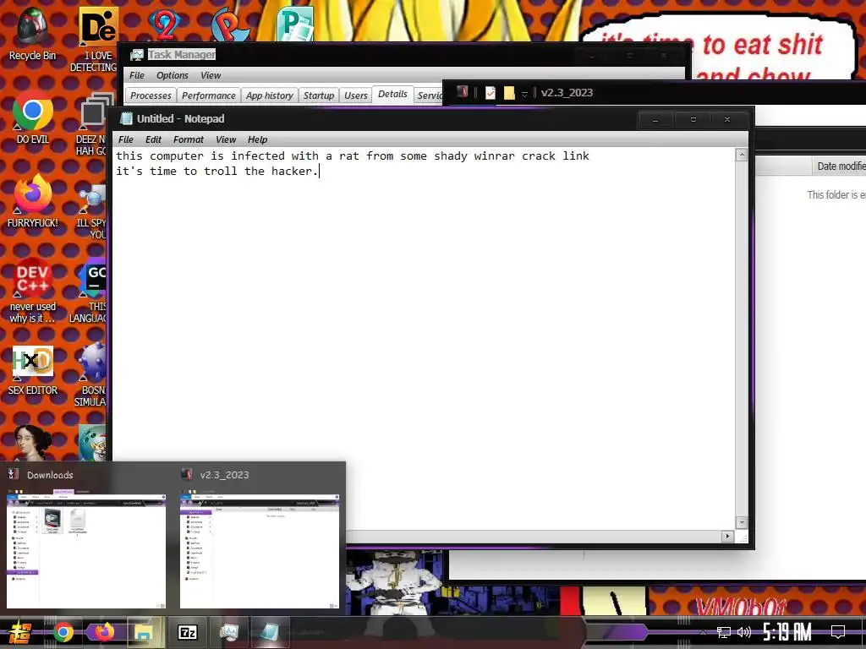Open the green Publisher desktop icon

[295, 25]
